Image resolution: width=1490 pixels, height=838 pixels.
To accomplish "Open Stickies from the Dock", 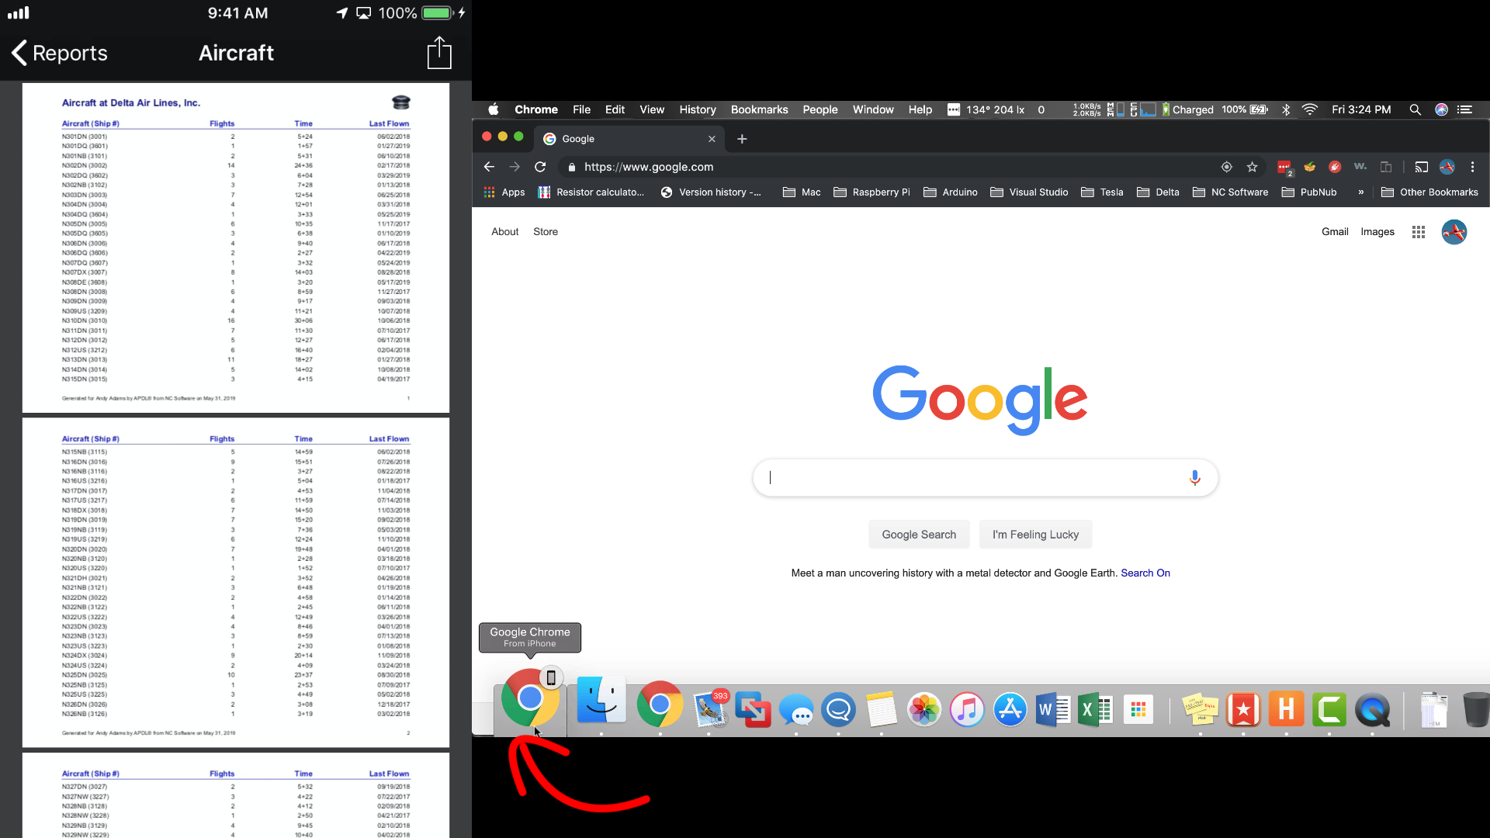I will 1201,709.
